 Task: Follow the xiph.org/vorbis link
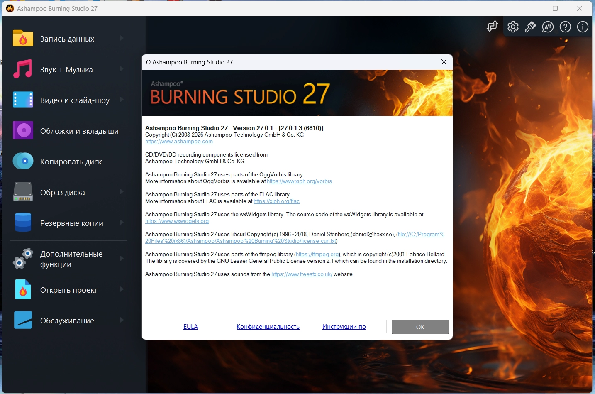[299, 181]
